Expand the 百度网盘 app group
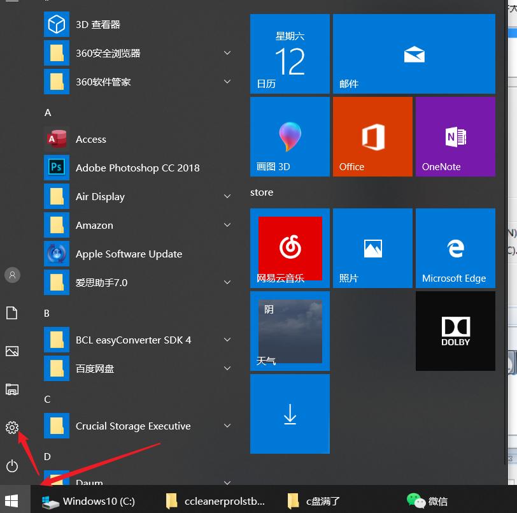Viewport: 517px width, 513px height. point(227,368)
